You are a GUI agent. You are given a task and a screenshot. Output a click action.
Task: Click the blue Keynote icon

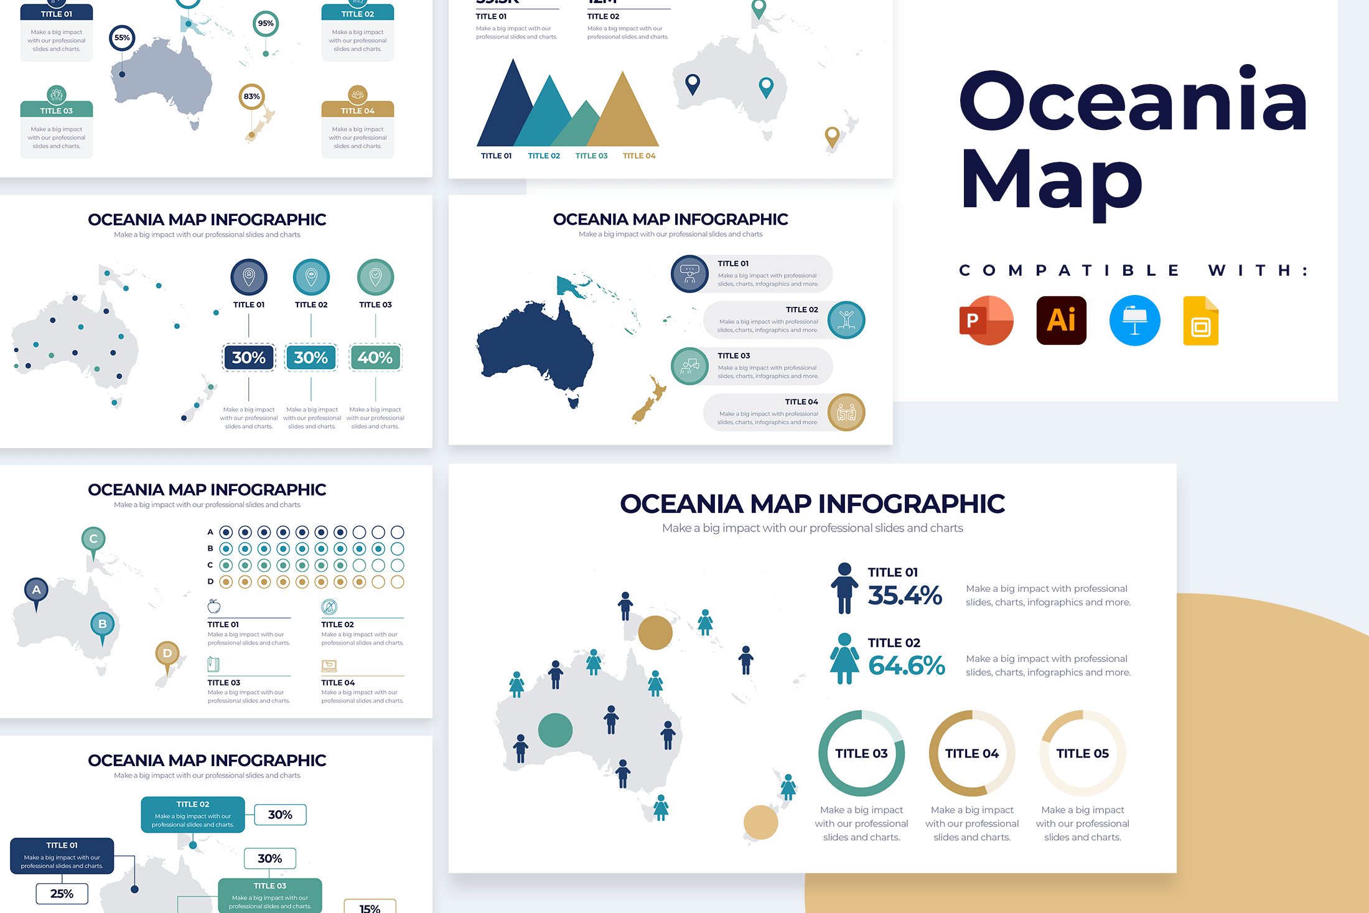(x=1135, y=321)
